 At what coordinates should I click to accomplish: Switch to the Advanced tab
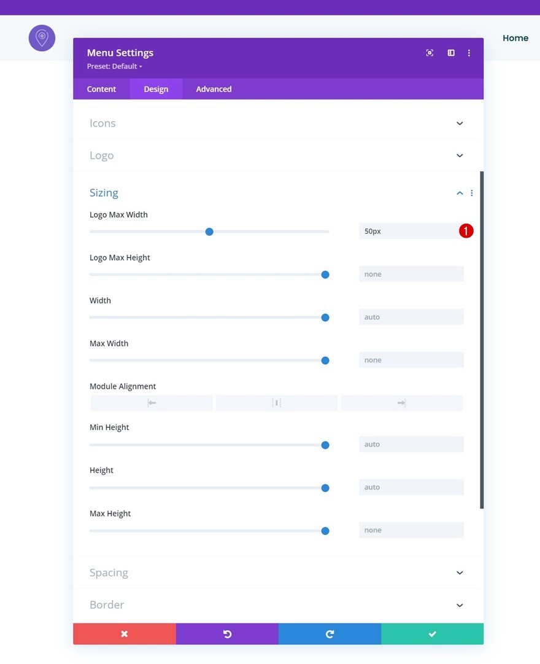click(214, 89)
